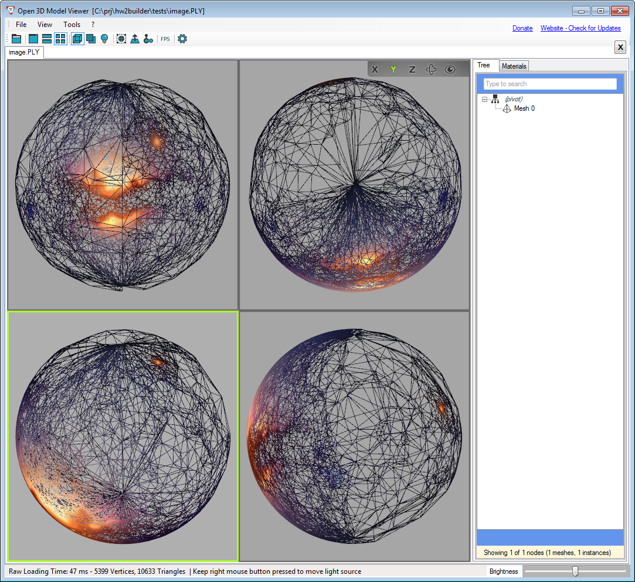The width and height of the screenshot is (635, 582).
Task: Click the normals arrow icon in toolbar
Action: 135,39
